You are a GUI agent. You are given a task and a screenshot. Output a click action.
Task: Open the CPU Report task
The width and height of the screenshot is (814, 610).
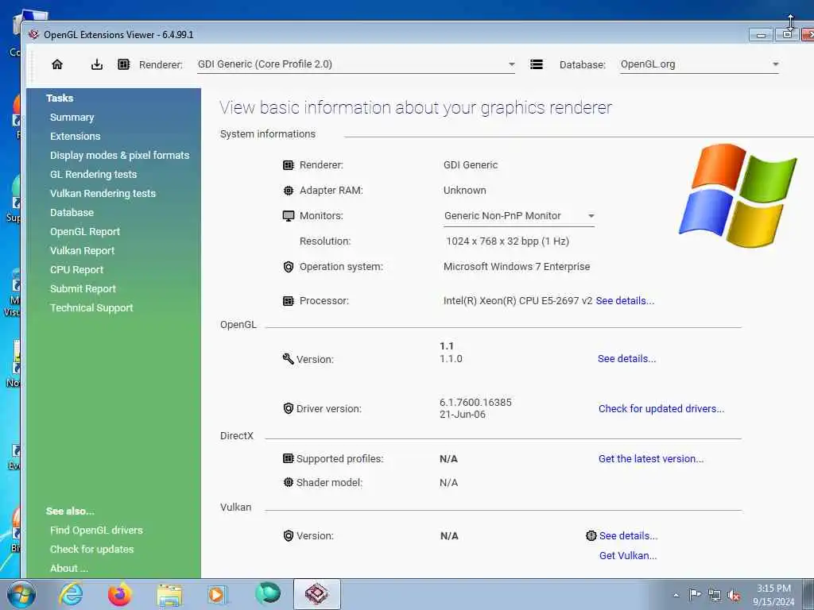tap(77, 270)
